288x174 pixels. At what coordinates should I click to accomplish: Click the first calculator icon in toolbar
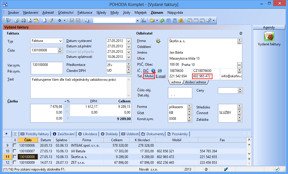pyautogui.click(x=169, y=20)
